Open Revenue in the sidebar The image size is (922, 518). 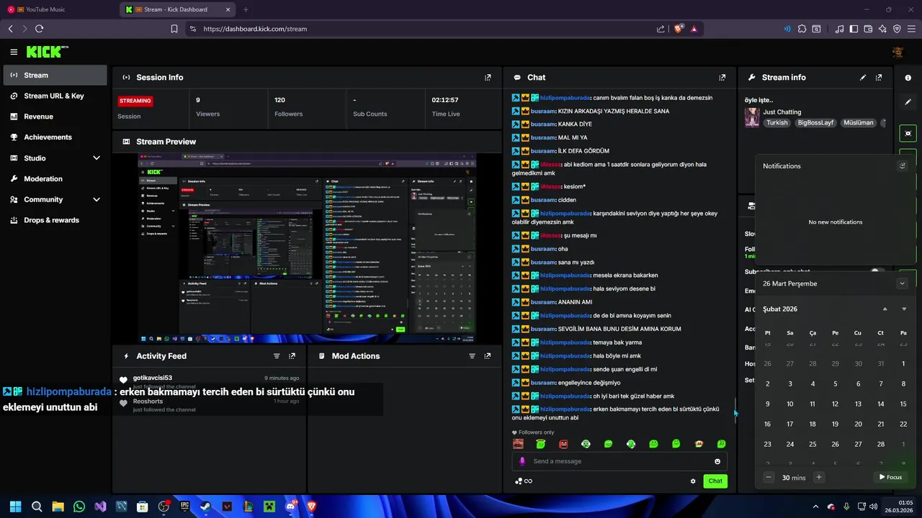[55, 117]
